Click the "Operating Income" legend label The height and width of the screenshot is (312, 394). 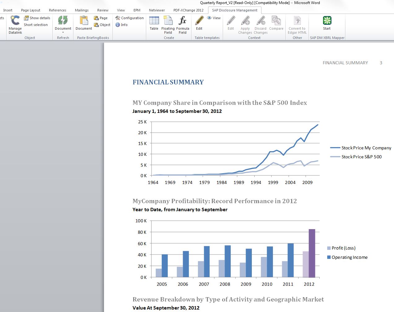[x=350, y=257]
